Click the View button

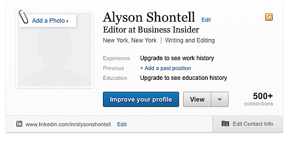[x=197, y=99]
